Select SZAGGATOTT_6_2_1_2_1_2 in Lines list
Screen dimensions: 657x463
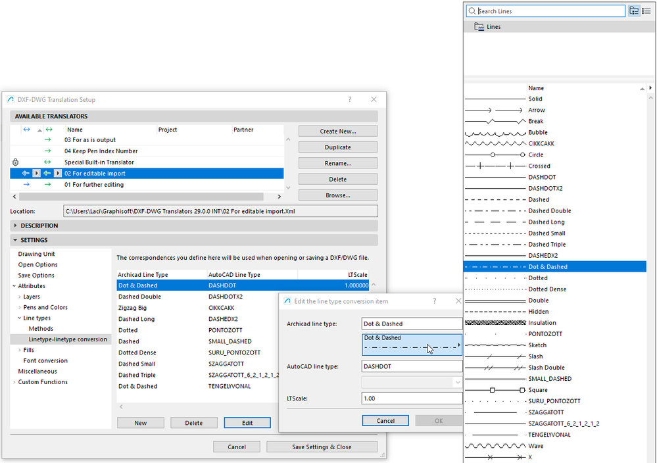click(x=555, y=423)
